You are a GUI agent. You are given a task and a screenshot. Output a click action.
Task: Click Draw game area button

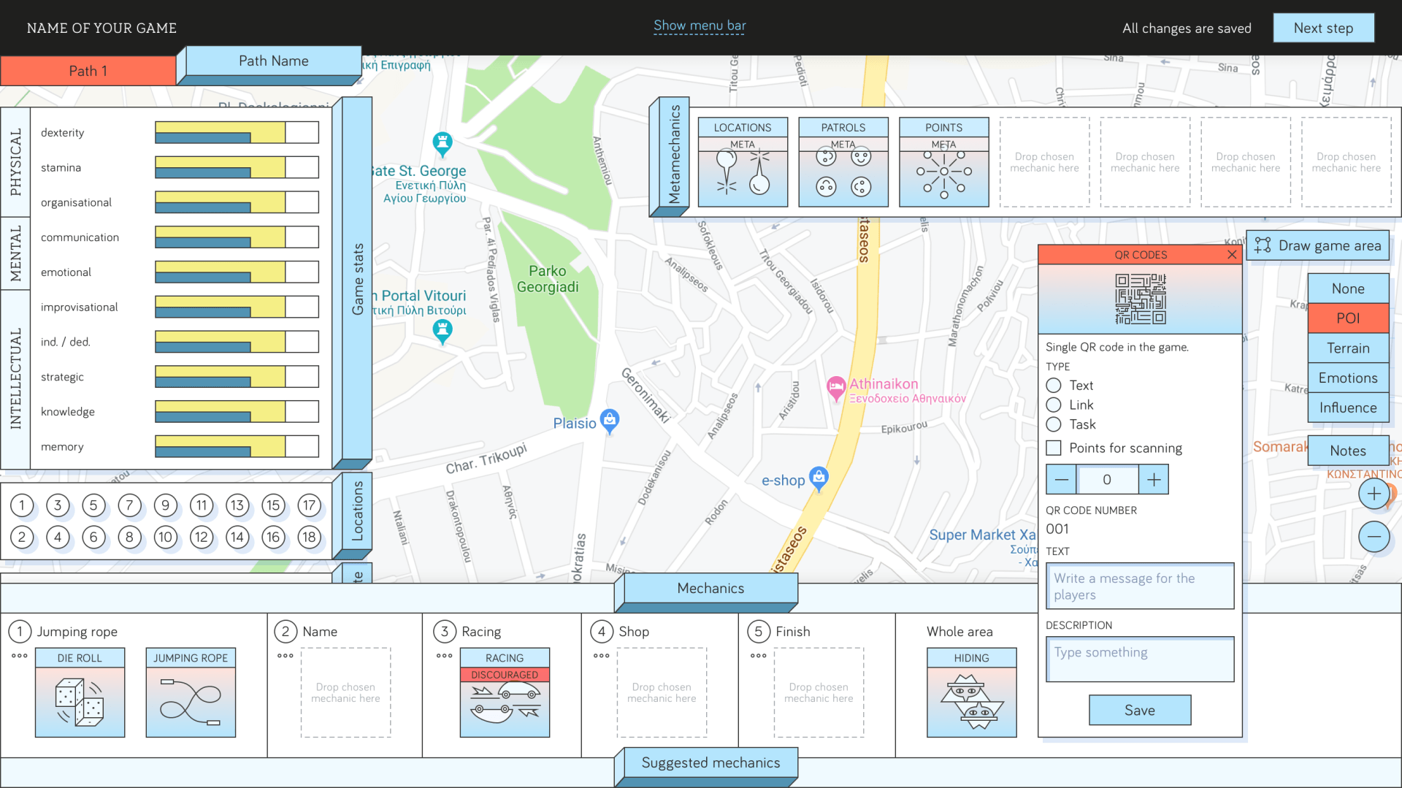point(1317,246)
